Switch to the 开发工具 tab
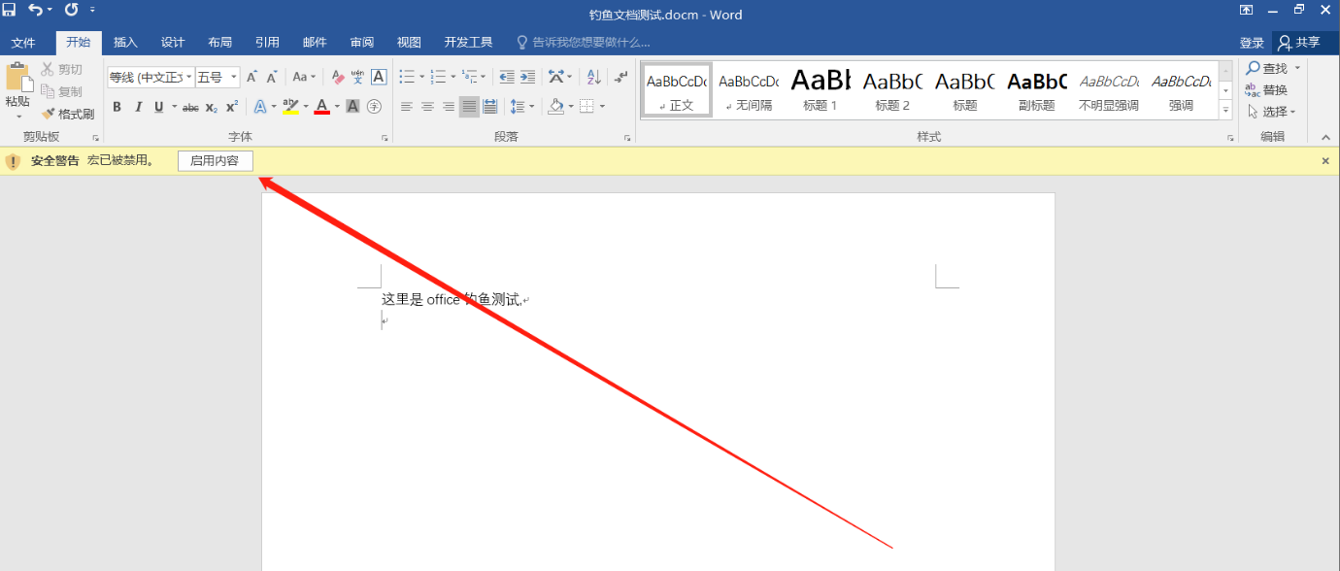Screen dimensions: 1340x571 (469, 43)
